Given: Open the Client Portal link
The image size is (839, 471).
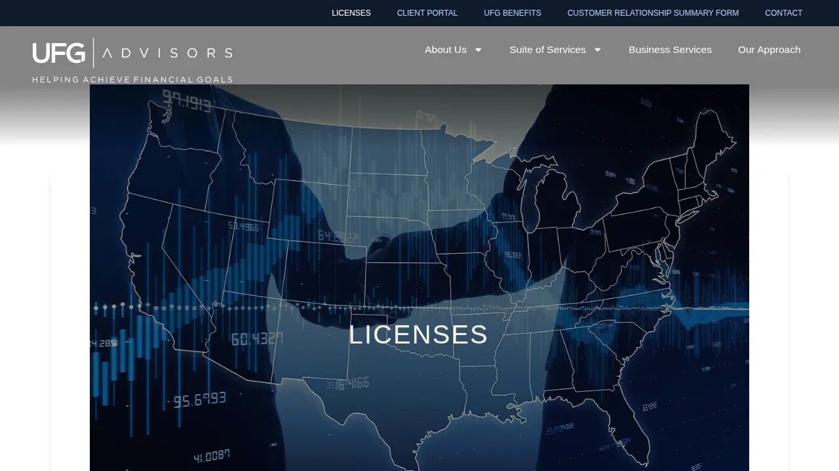Looking at the screenshot, I should point(427,13).
